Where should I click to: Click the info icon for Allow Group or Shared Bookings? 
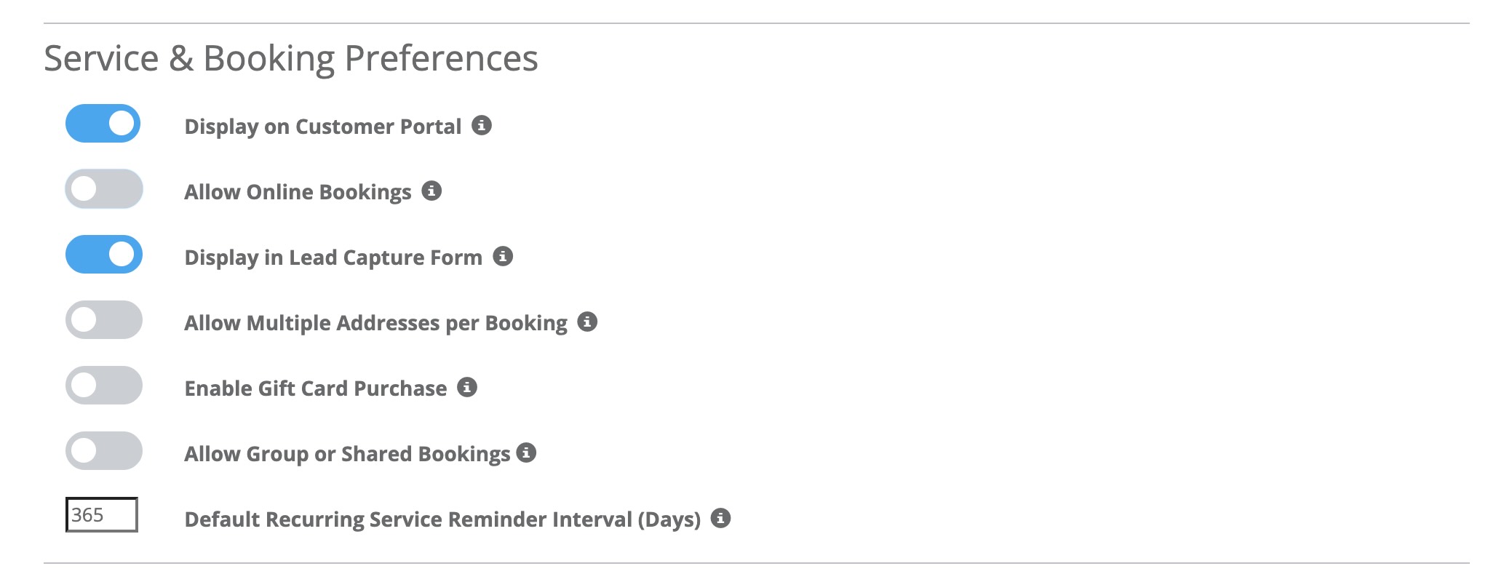pyautogui.click(x=528, y=453)
